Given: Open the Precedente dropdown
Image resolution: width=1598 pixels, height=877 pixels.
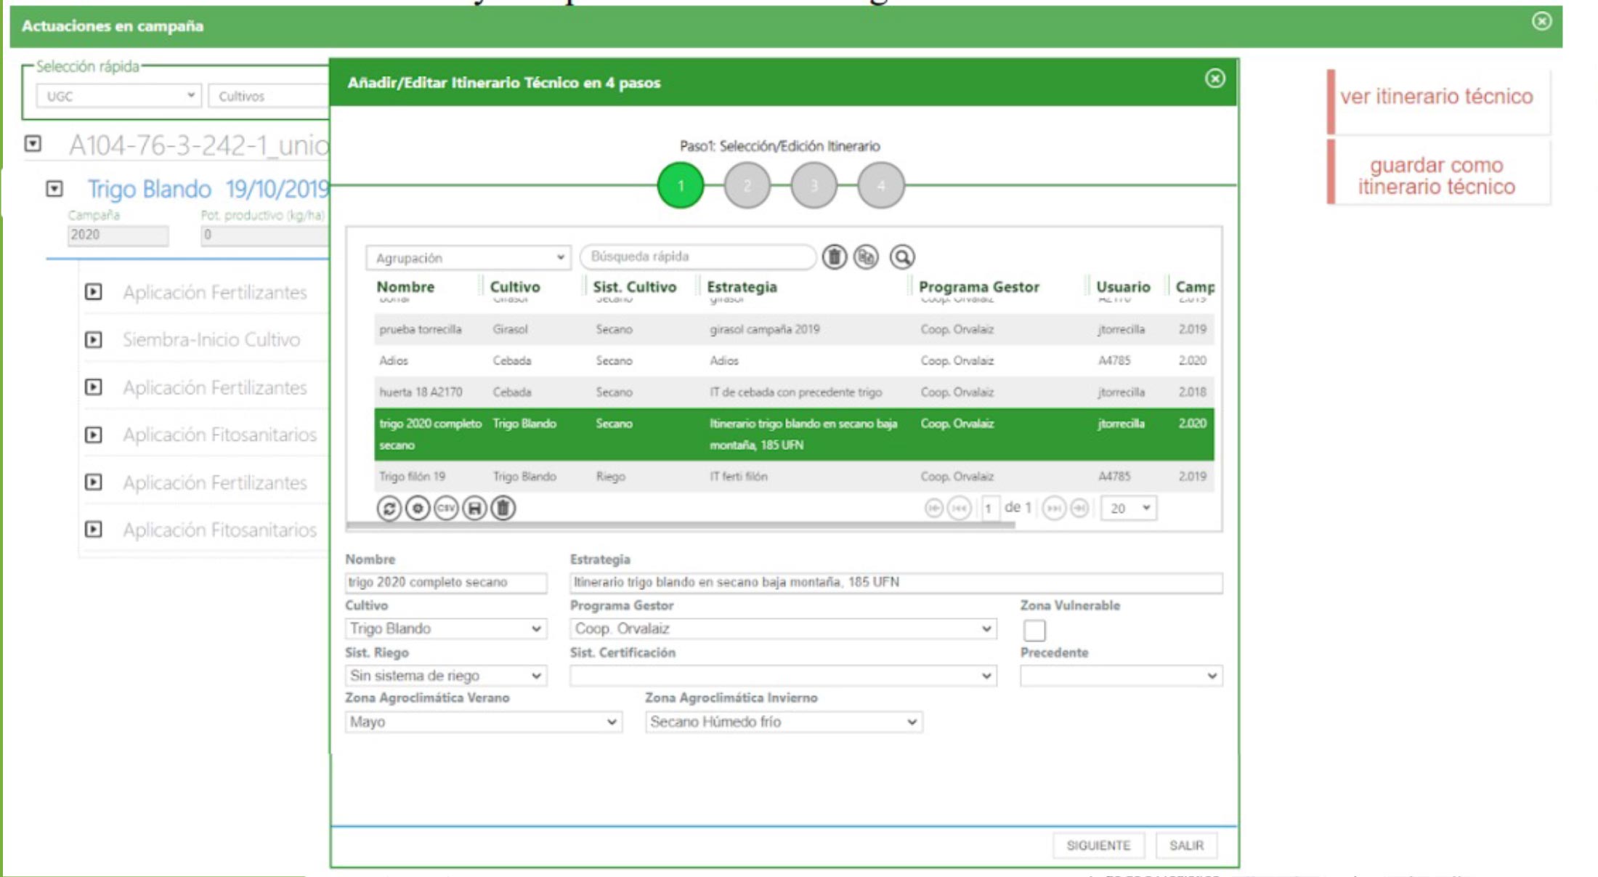Looking at the screenshot, I should coord(1121,676).
